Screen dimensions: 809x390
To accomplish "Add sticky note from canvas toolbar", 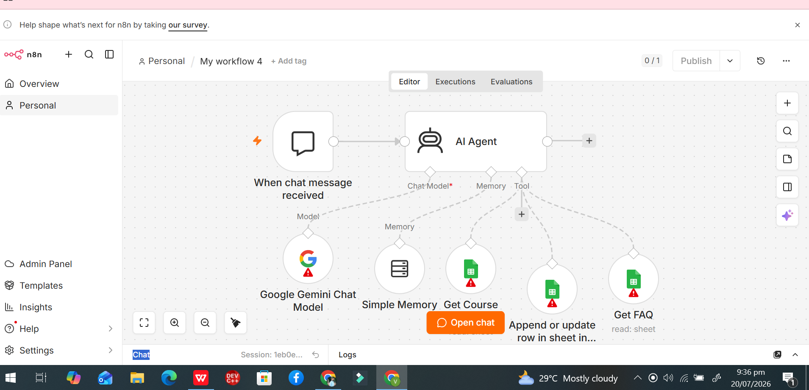I will click(x=787, y=159).
